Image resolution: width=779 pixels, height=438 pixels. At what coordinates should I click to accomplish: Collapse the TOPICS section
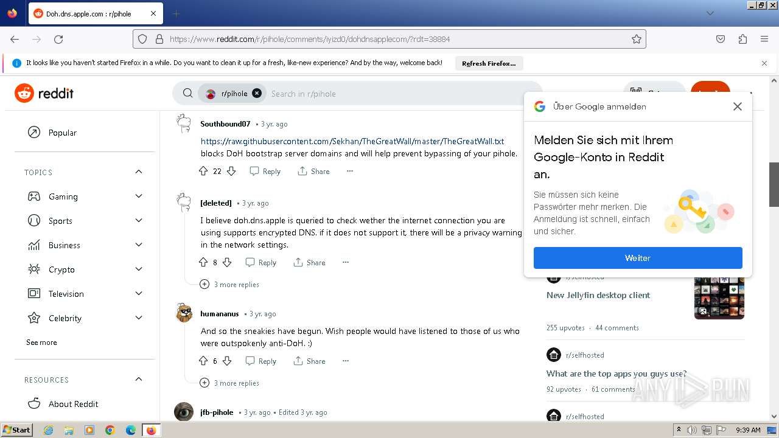pos(139,172)
